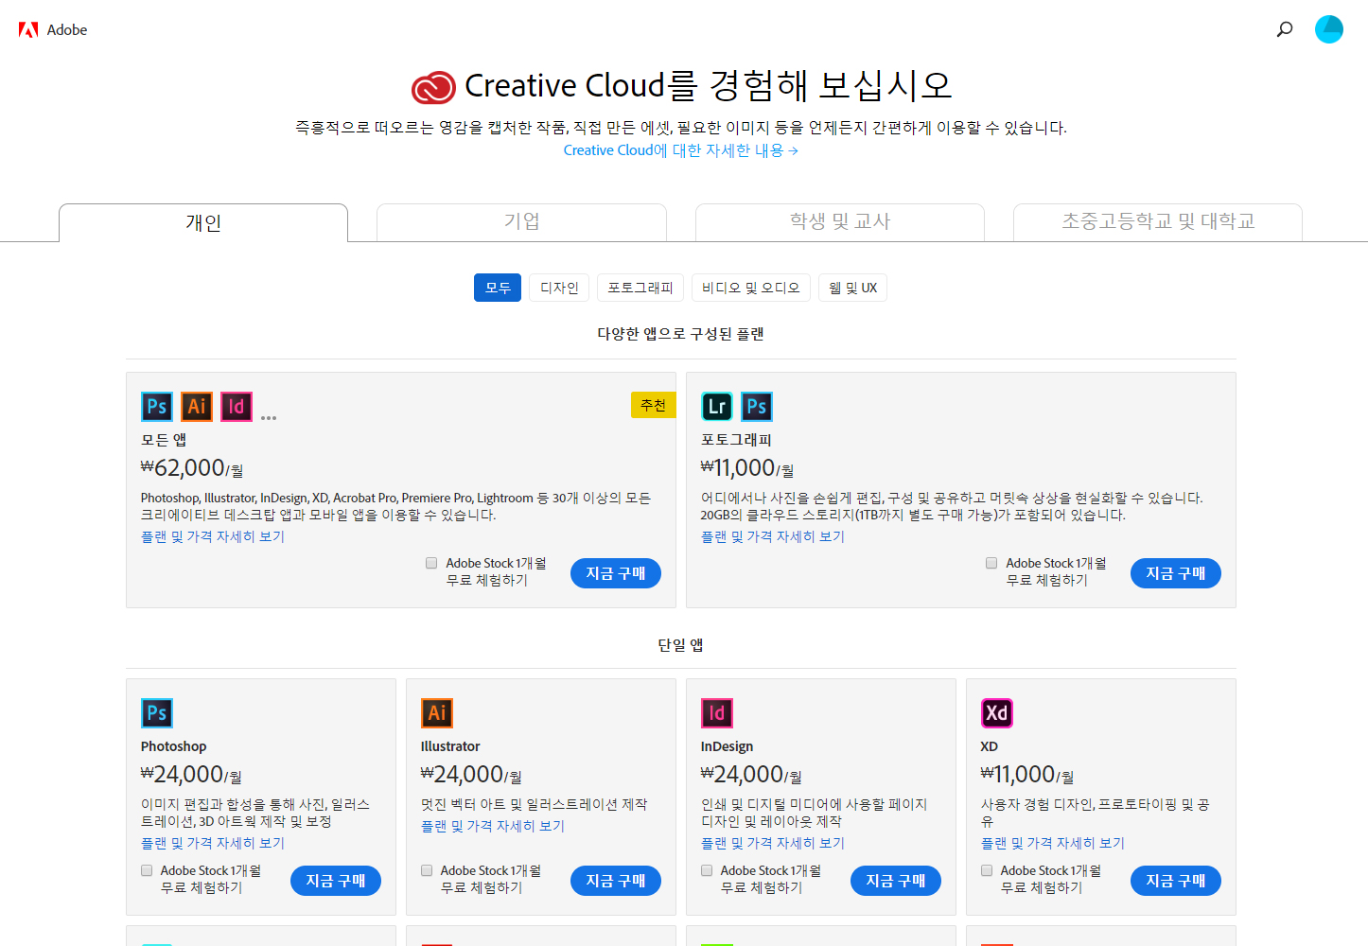This screenshot has height=946, width=1368.
Task: Switch to the 초중고등학교 및 대학교 tab
Action: [x=1158, y=222]
